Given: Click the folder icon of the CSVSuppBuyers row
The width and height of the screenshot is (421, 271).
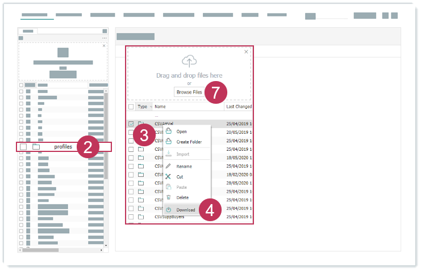Looking at the screenshot, I should [140, 217].
